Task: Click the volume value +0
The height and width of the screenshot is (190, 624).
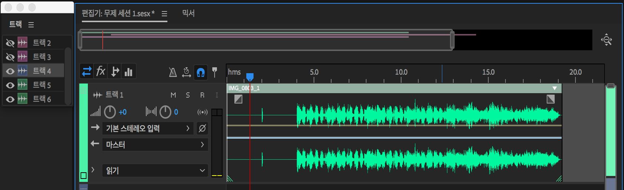Action: 122,112
